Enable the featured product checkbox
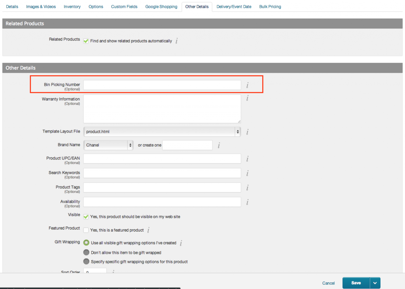405x289 pixels. click(86, 230)
